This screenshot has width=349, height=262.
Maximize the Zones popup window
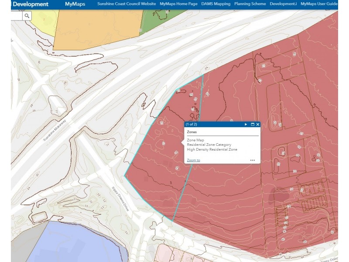[252, 124]
